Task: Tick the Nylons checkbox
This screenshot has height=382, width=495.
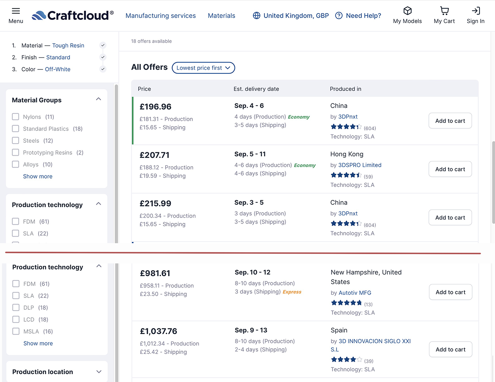Action: pos(15,117)
